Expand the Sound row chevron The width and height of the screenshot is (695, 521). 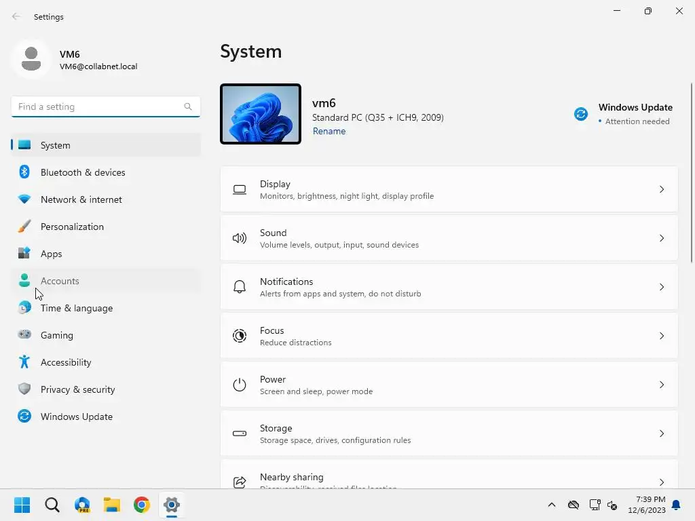[661, 238]
